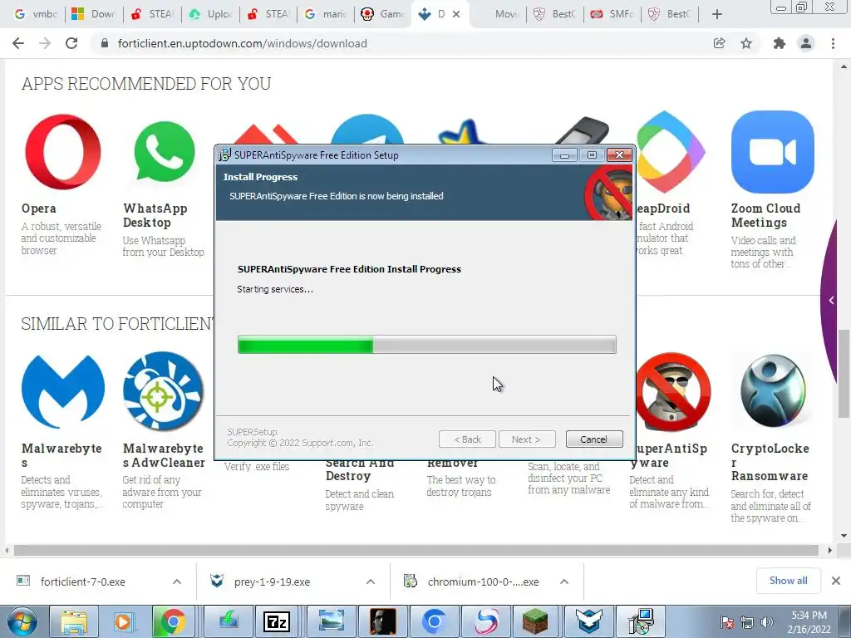Open the Minecraft block taskbar icon
Viewport: 851px width, 638px height.
pos(535,621)
